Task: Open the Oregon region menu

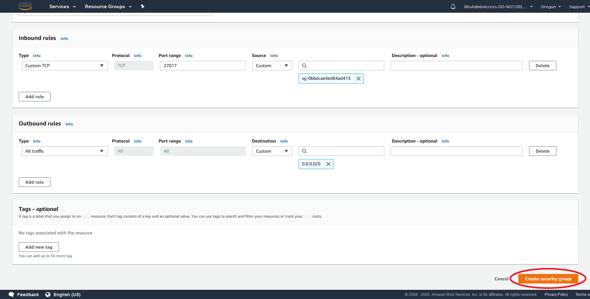Action: [x=551, y=7]
